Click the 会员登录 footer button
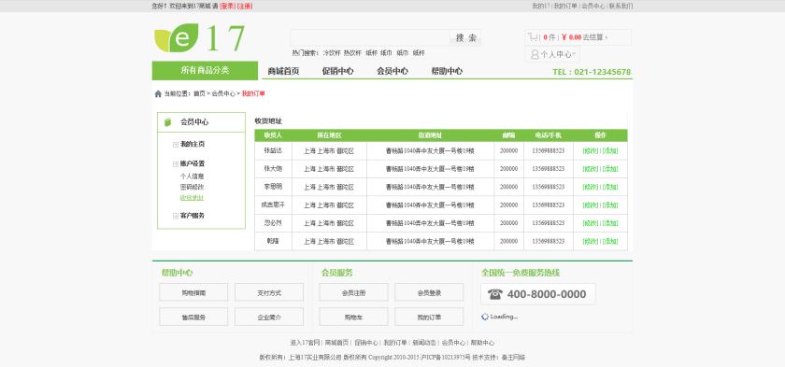 (x=429, y=292)
